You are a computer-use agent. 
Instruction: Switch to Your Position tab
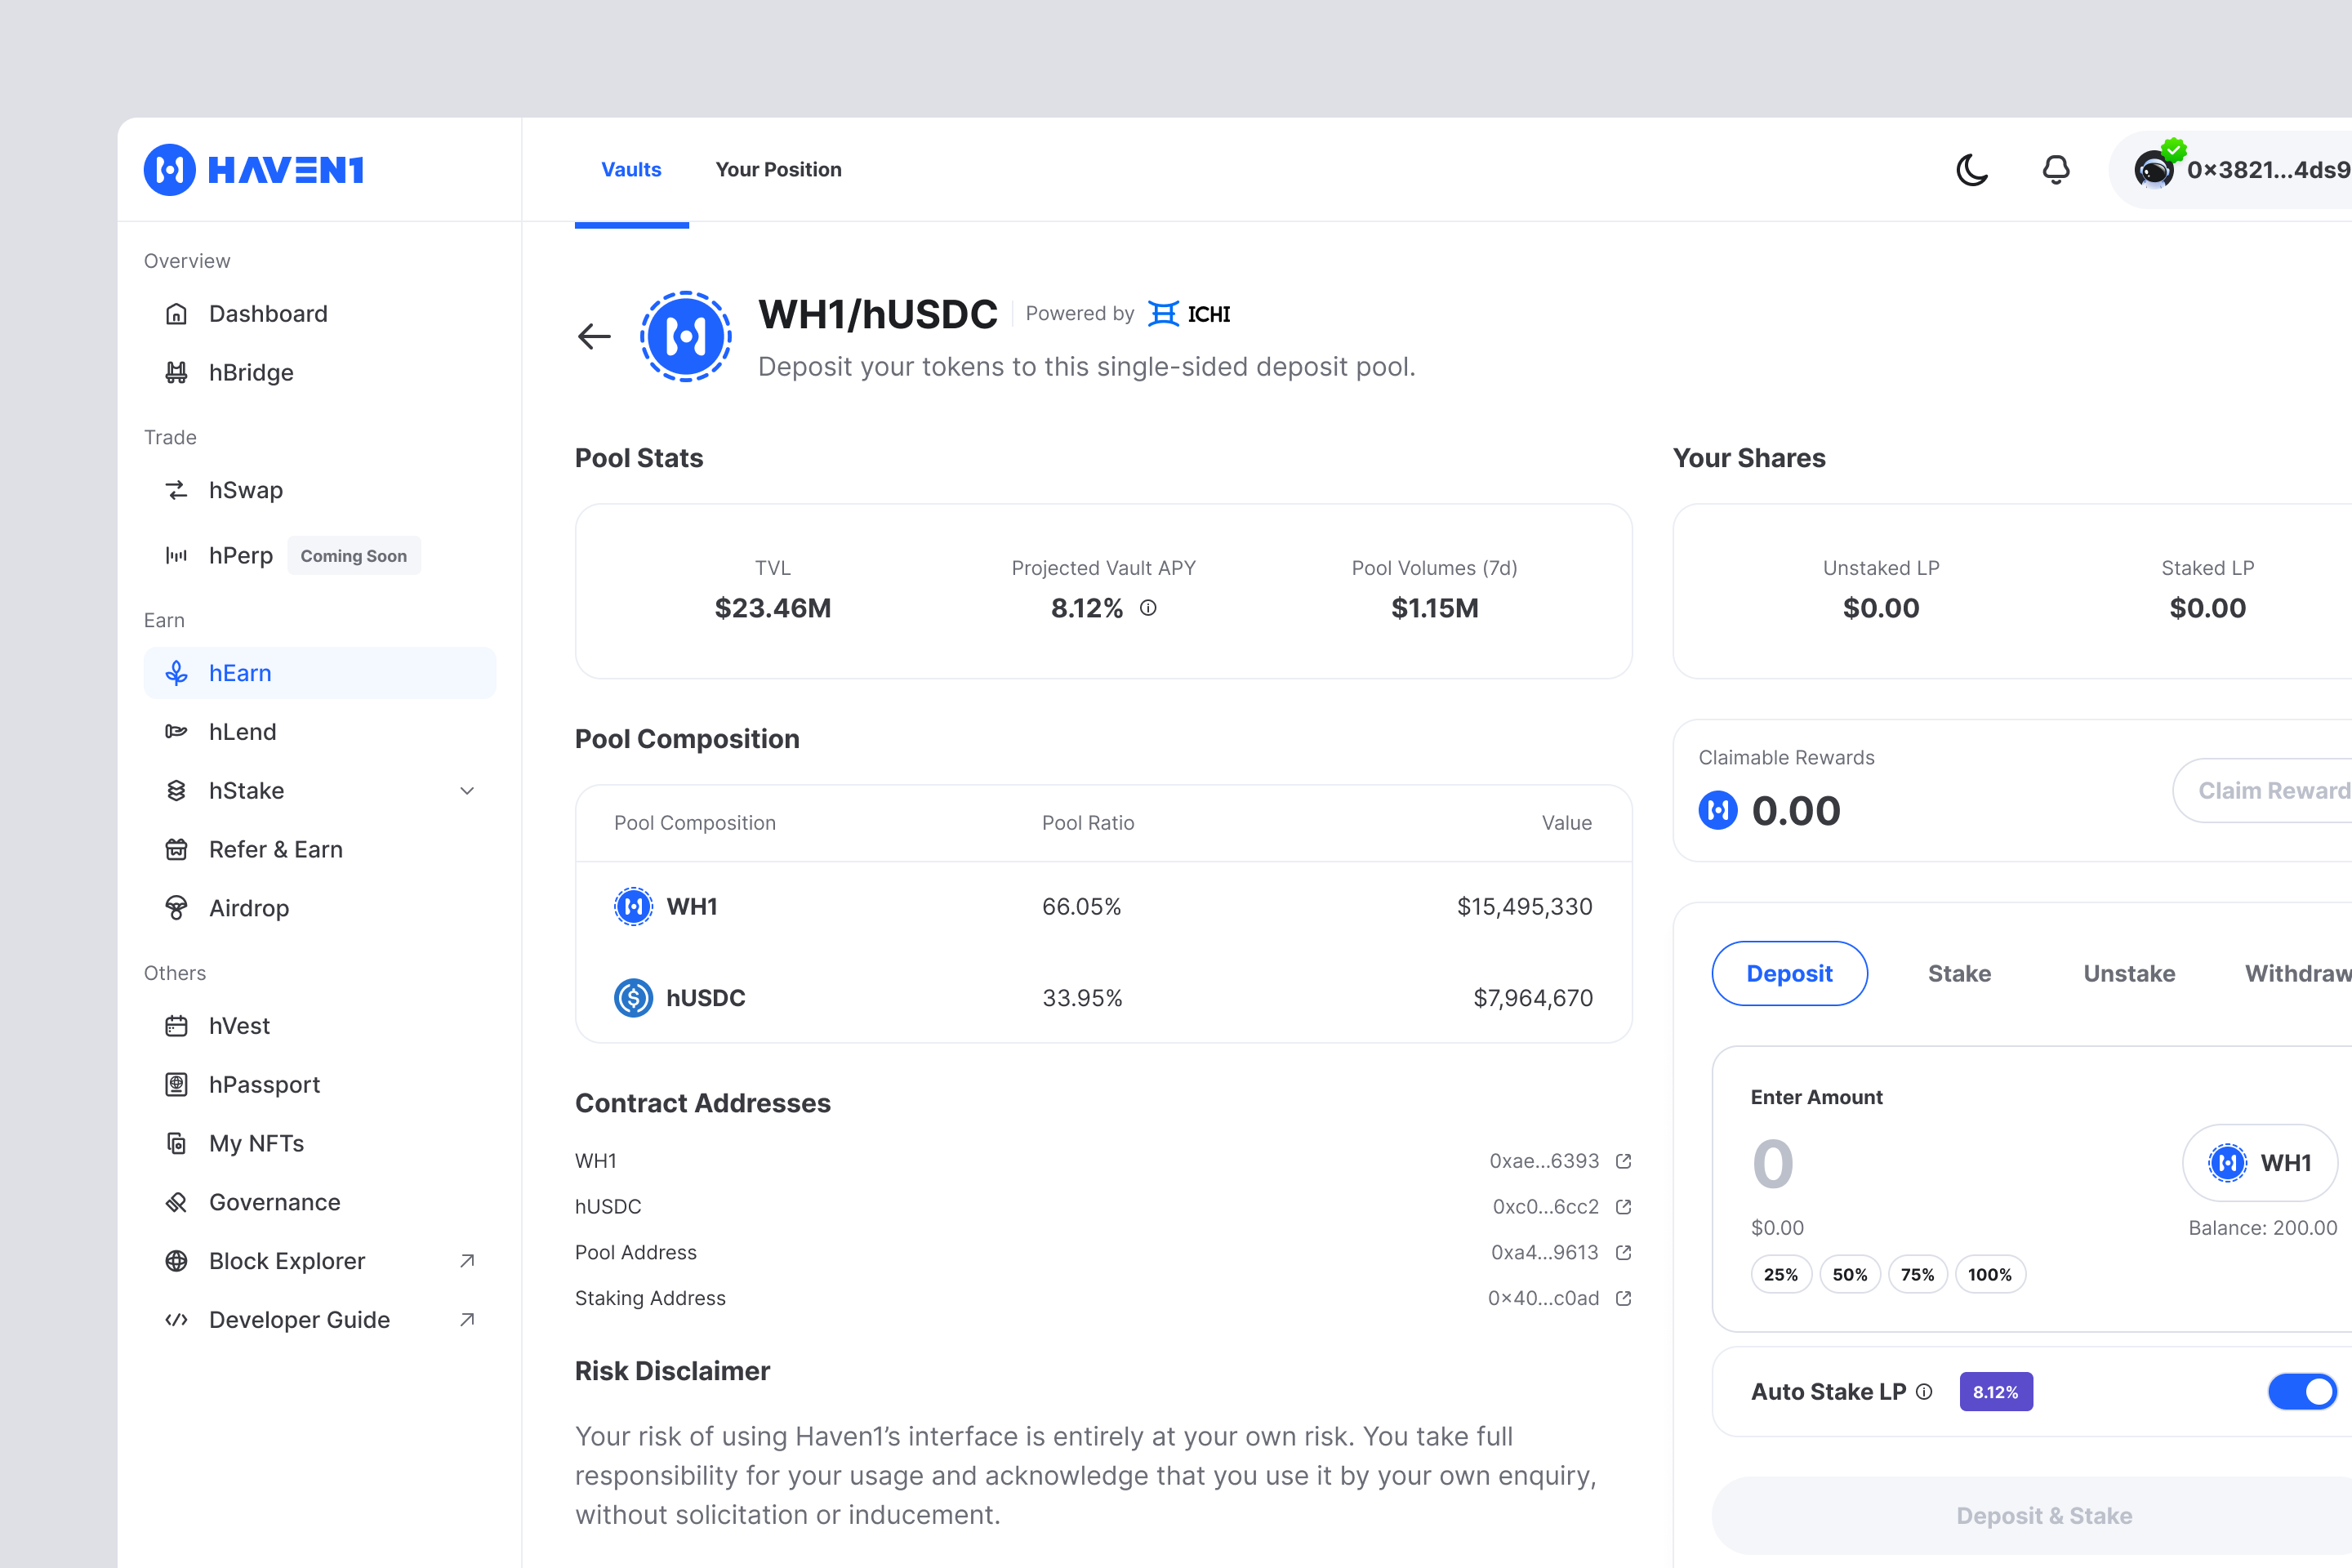(x=778, y=170)
